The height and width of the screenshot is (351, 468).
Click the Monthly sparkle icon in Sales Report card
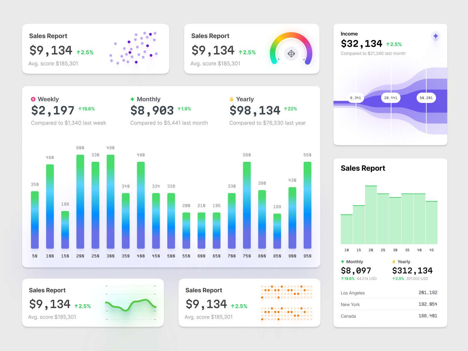(x=343, y=261)
